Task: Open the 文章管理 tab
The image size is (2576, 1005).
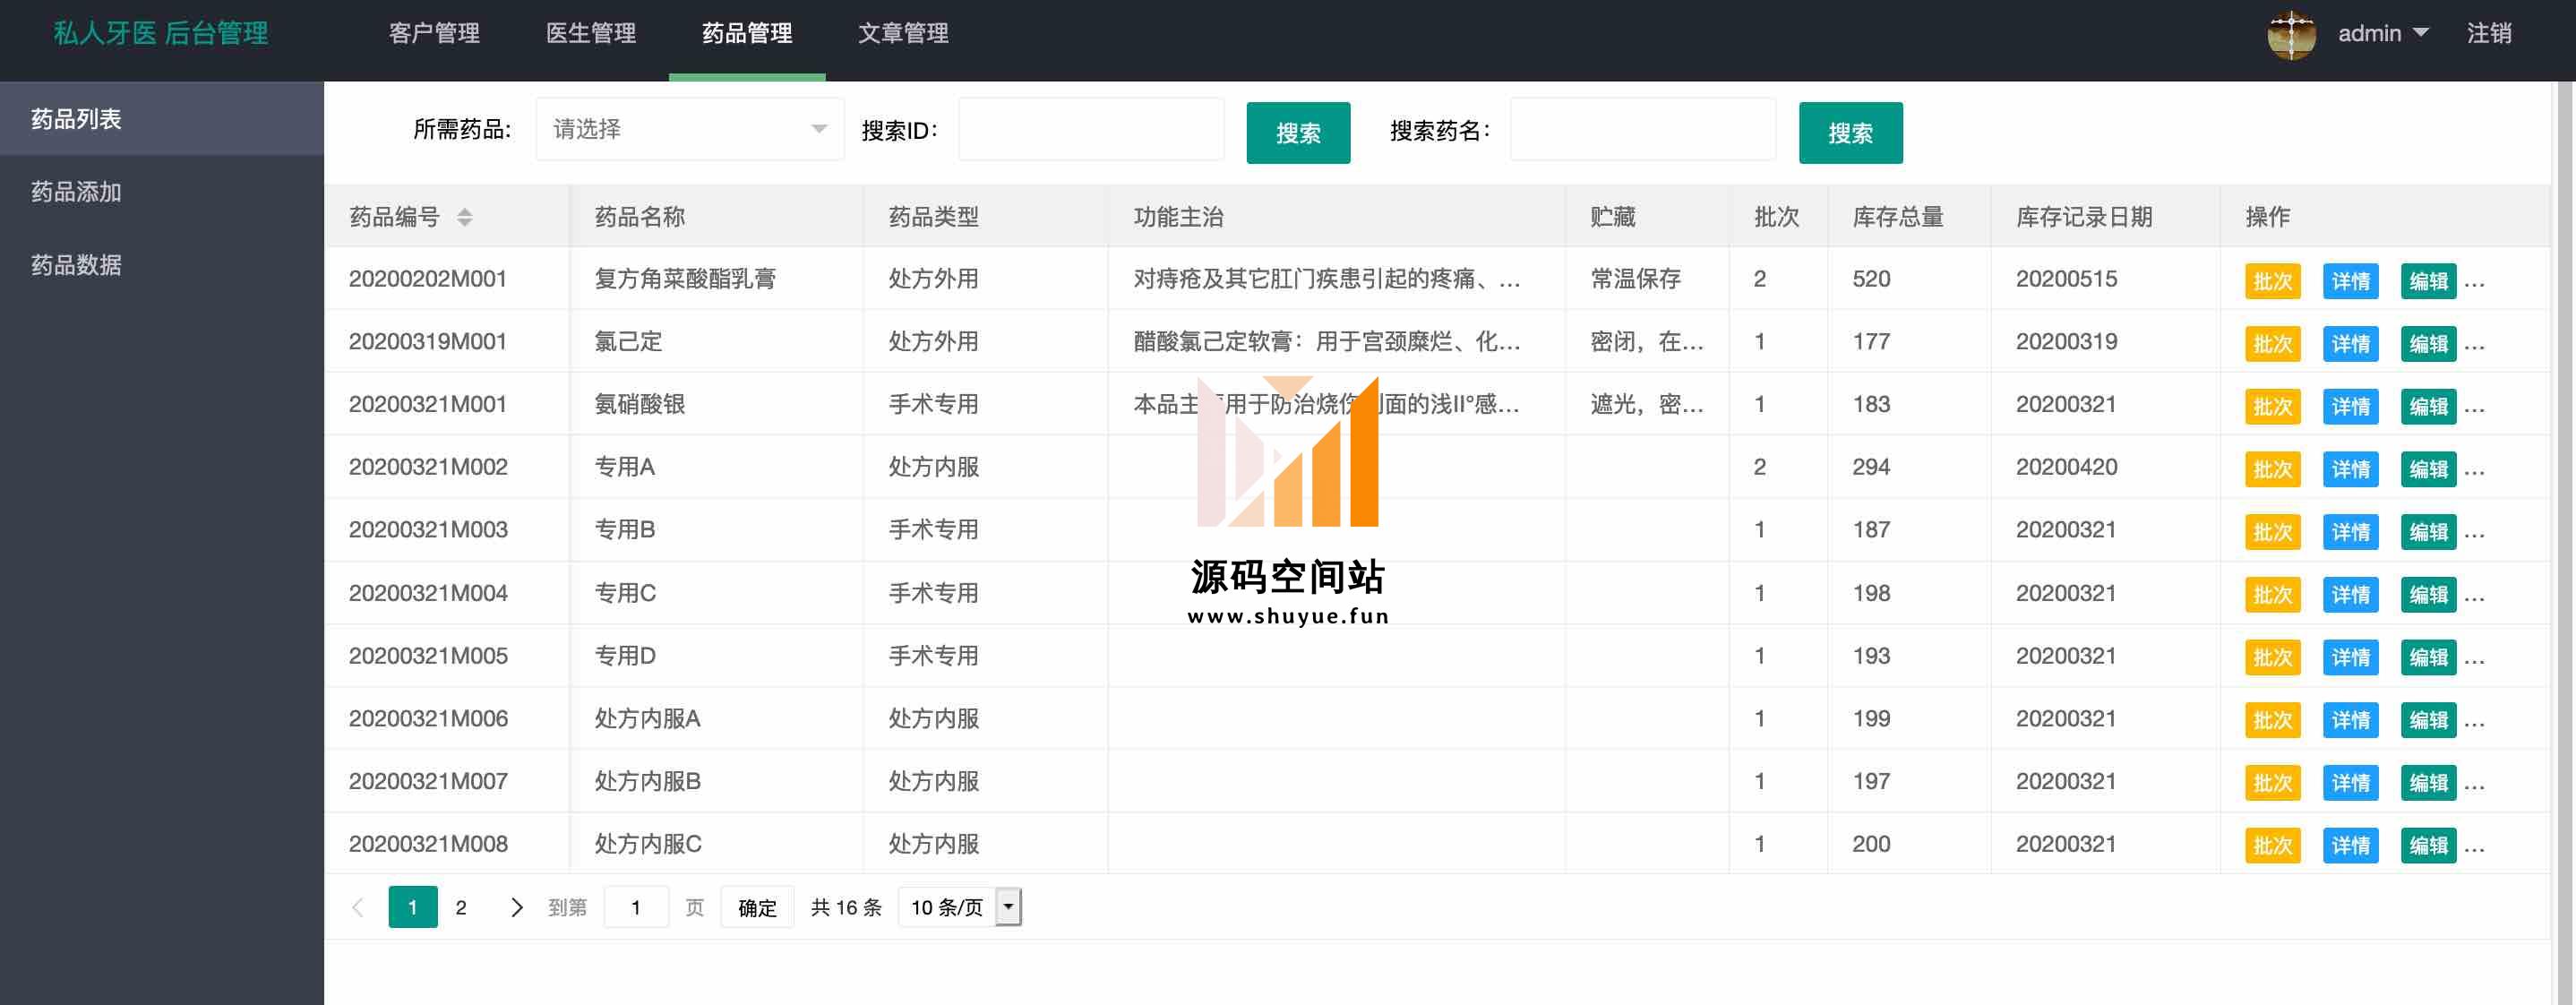Action: [x=903, y=34]
